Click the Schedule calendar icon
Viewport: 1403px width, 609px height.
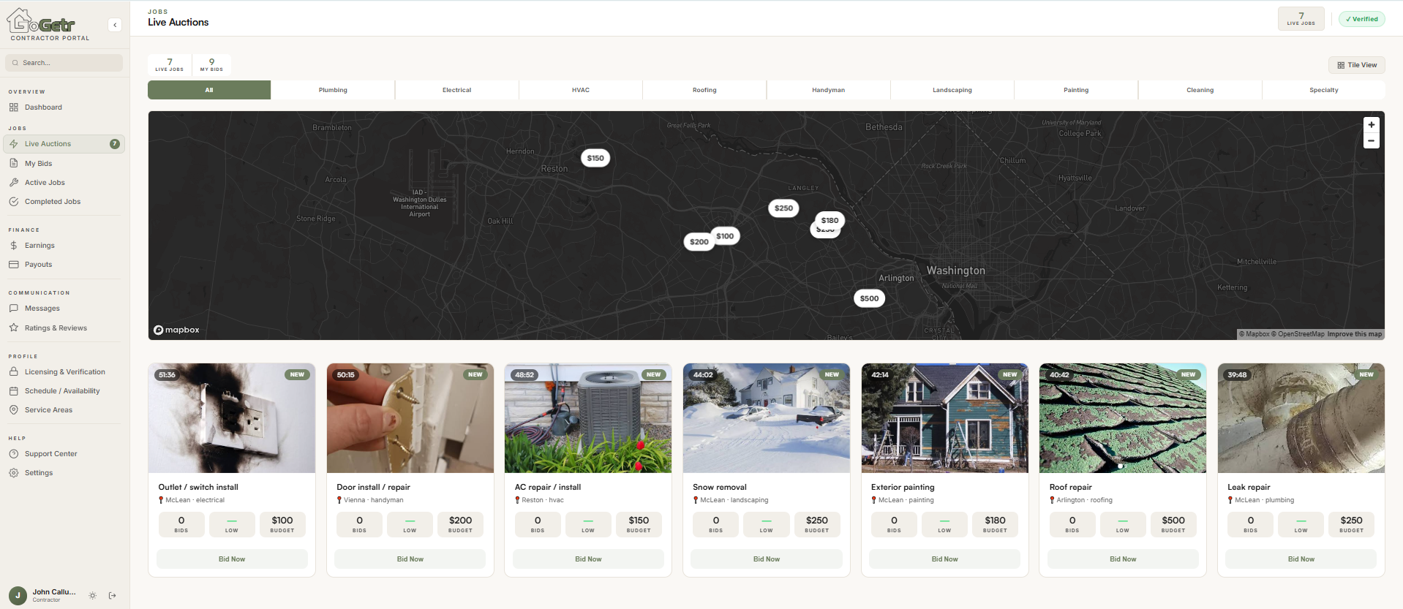pyautogui.click(x=14, y=391)
